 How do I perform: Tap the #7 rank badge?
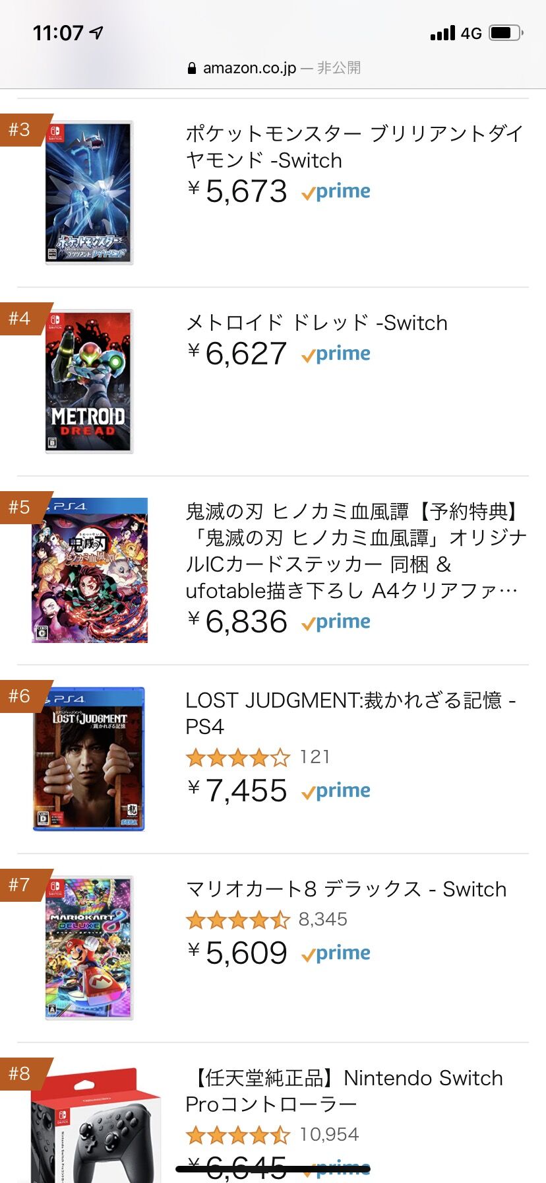[x=20, y=885]
